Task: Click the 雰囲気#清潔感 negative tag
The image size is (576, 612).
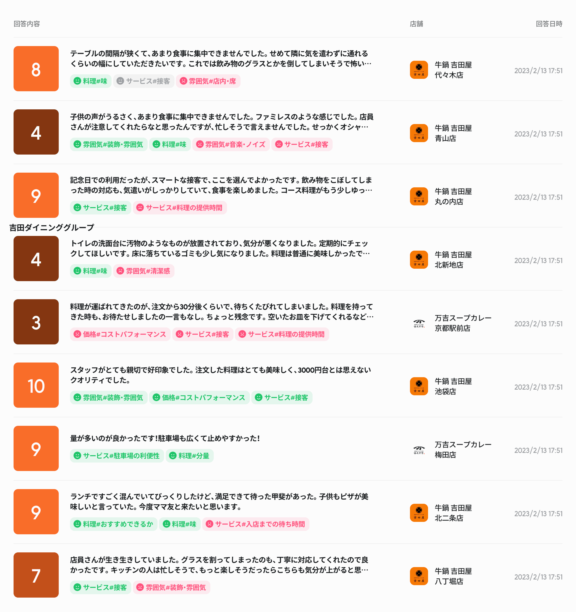Action: point(144,271)
